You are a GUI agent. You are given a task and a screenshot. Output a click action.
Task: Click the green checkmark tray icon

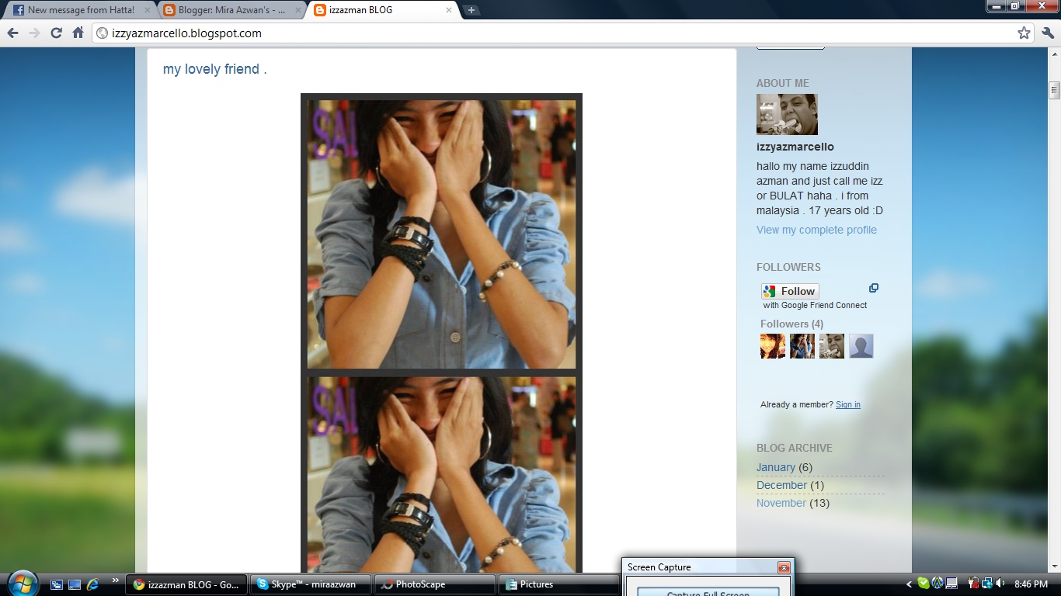(923, 584)
